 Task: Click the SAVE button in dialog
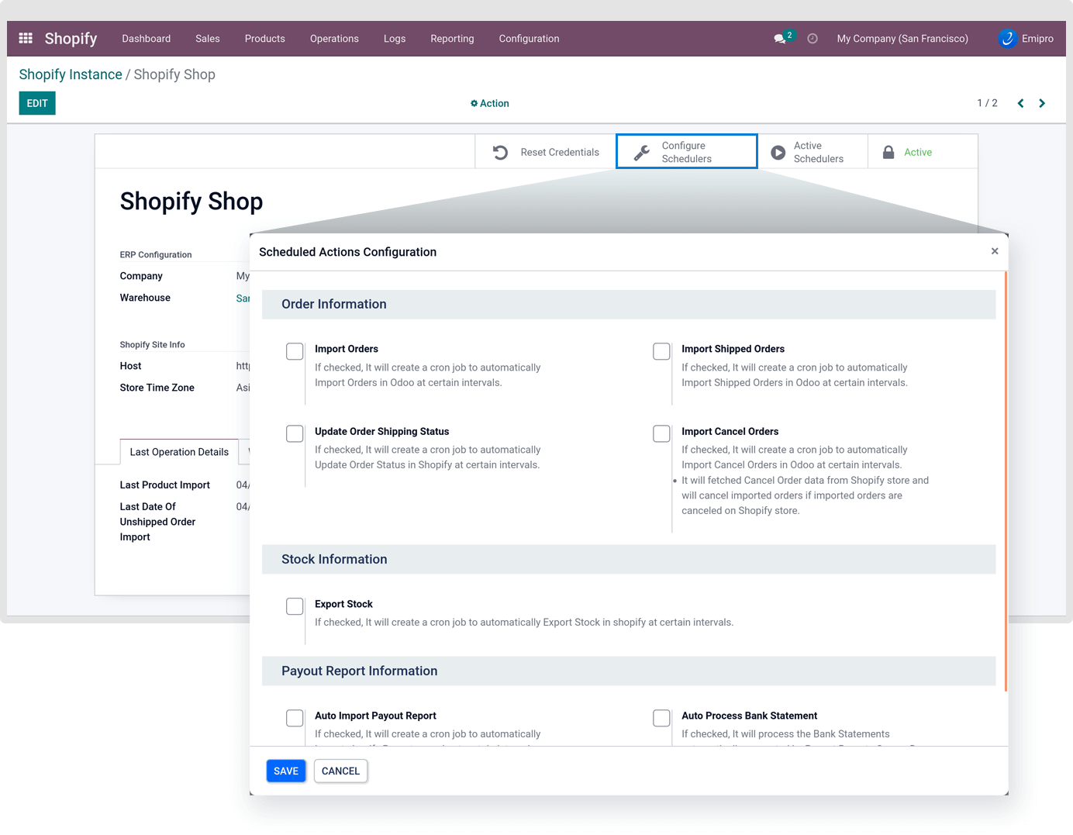point(286,771)
